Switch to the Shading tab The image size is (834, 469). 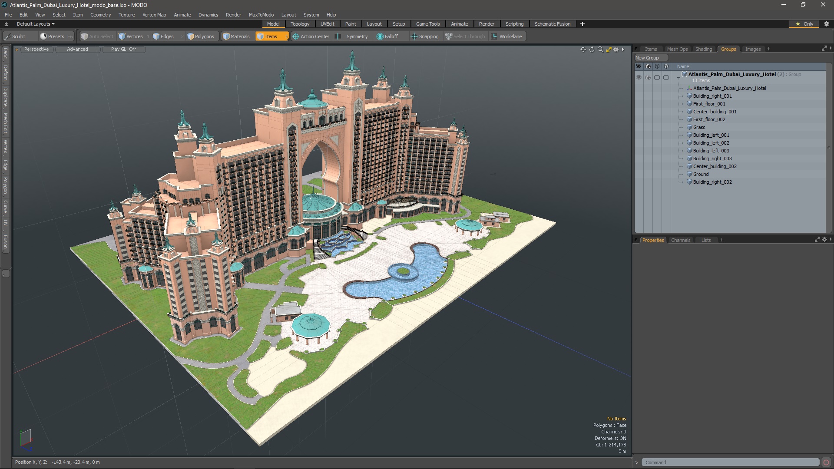point(703,49)
